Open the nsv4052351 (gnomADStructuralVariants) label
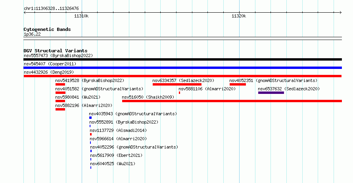The width and height of the screenshot is (353, 183). 273,80
